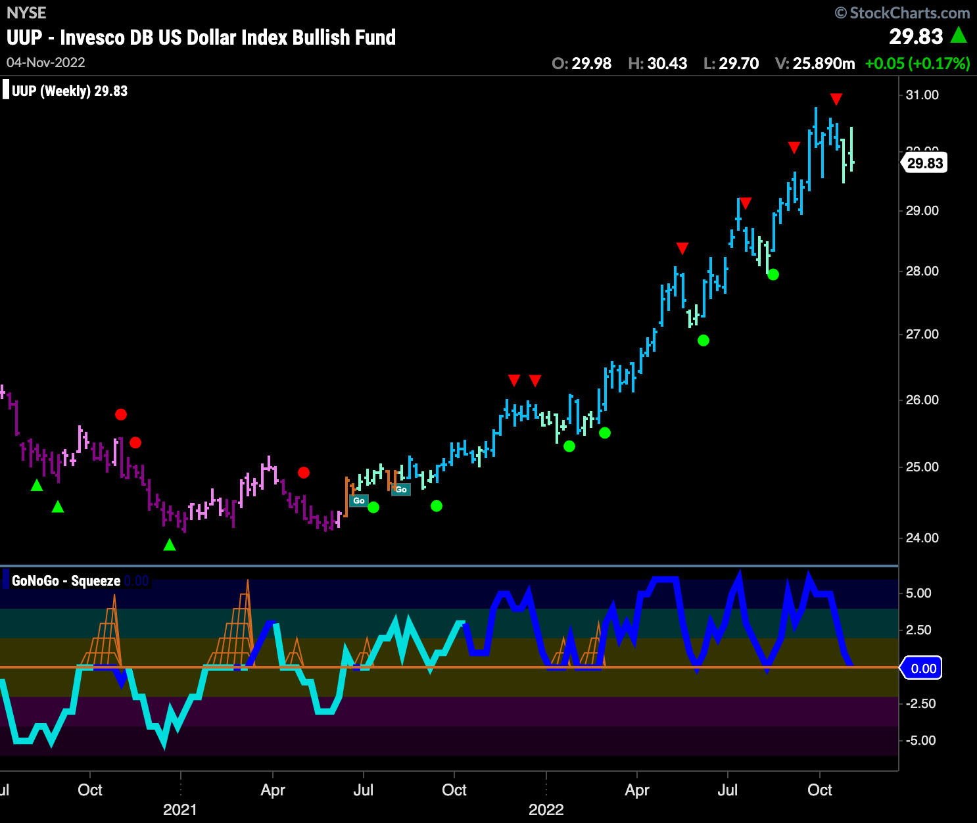
Task: Click the lowest green up-triangle below the December 2020 bars
Action: (170, 545)
